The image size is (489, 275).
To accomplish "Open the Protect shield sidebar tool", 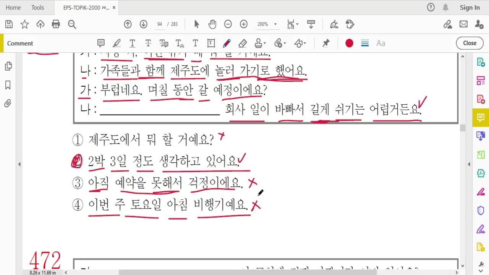I will pyautogui.click(x=481, y=210).
